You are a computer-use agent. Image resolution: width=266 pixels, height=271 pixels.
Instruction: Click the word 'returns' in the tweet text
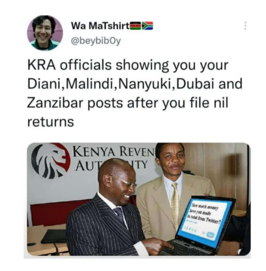[51, 122]
